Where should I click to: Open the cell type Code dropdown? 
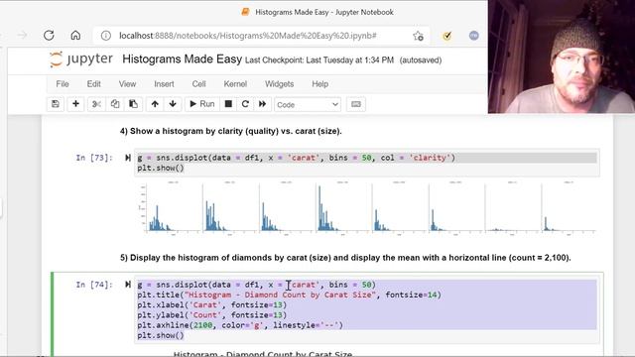point(308,104)
